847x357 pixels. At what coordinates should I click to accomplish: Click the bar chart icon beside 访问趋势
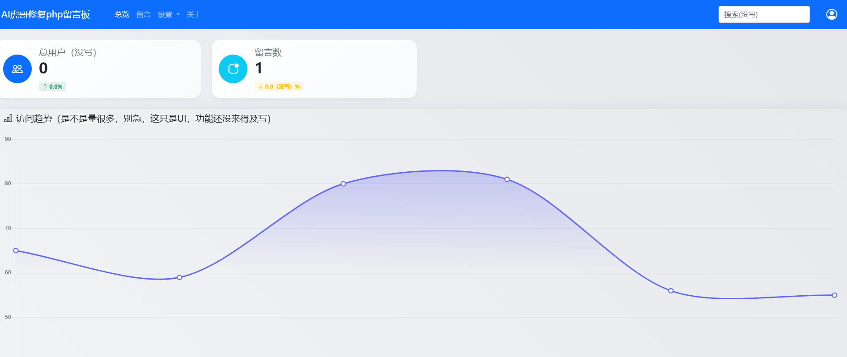point(8,119)
